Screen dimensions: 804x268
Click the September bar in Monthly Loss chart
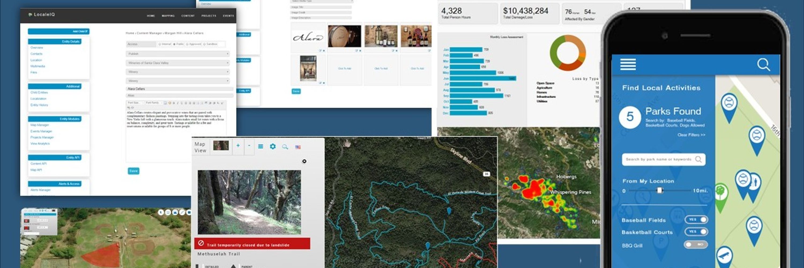(x=476, y=96)
